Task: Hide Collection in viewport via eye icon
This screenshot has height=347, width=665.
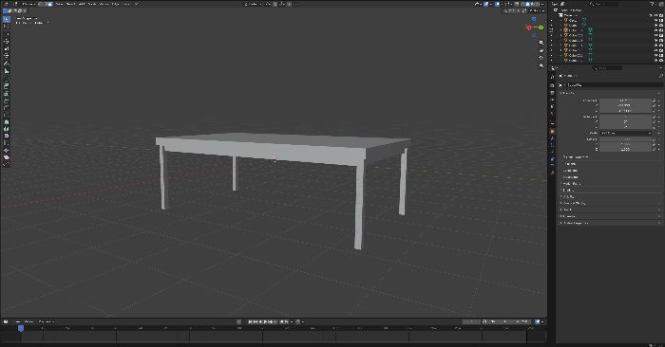Action: click(656, 15)
